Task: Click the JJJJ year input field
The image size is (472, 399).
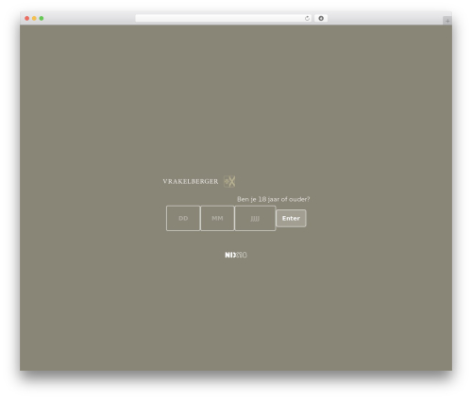Action: [x=255, y=218]
